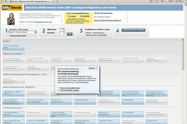This screenshot has height=124, width=187.
Task: Click into the Mitarbeiter number field
Action: click(63, 29)
